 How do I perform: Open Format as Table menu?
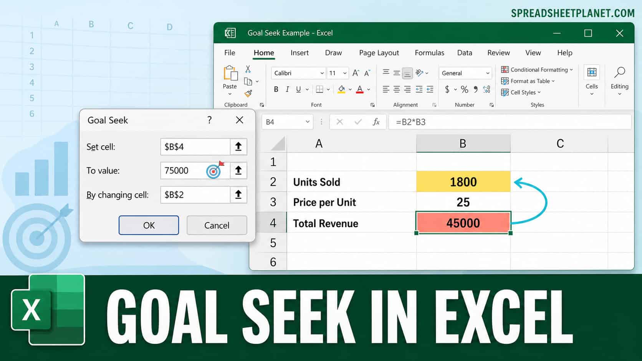[528, 81]
